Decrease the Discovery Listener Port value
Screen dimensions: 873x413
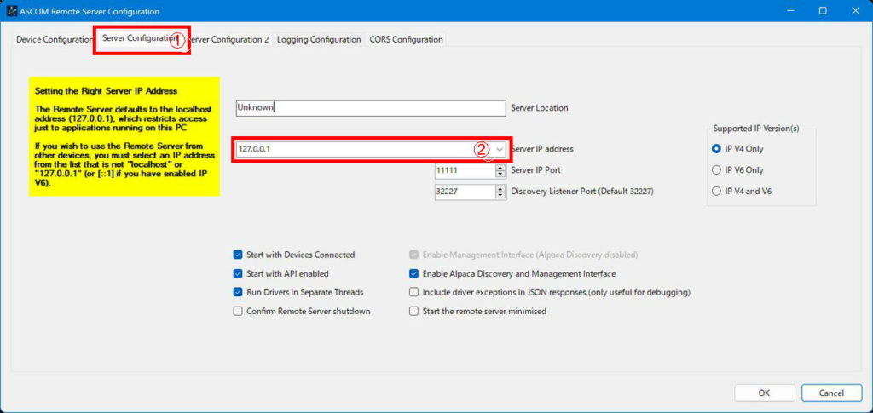click(x=500, y=195)
